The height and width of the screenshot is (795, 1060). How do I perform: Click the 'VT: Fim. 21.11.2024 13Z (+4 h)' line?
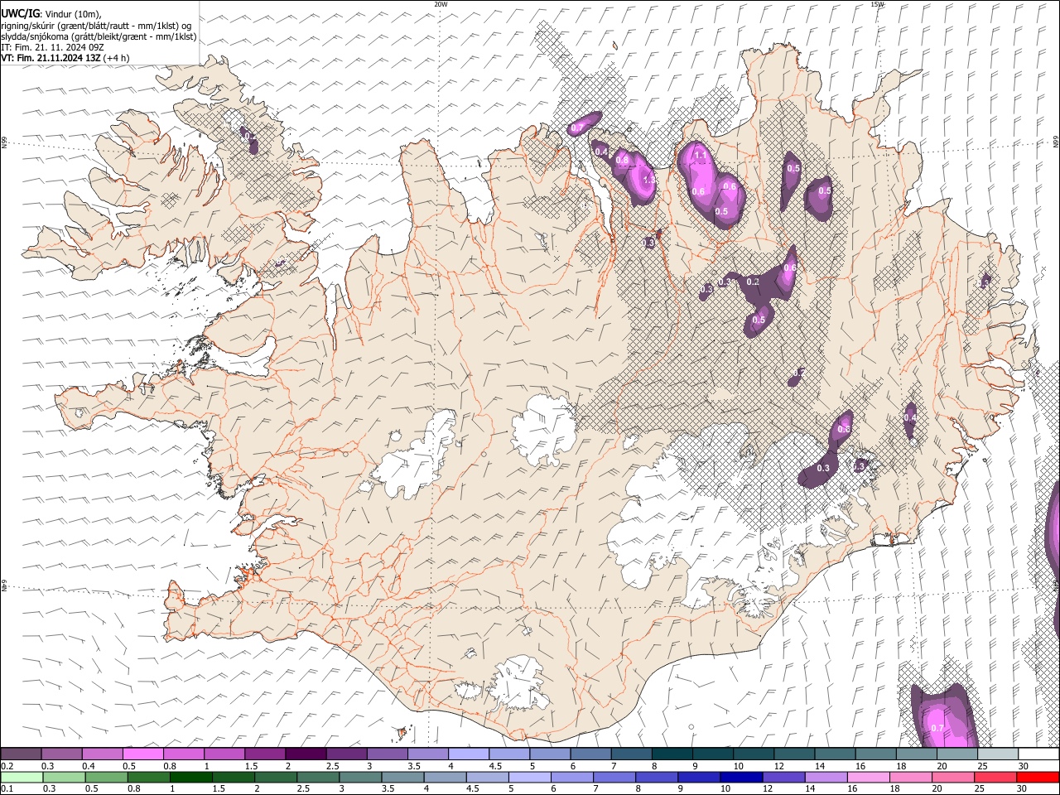coord(65,58)
